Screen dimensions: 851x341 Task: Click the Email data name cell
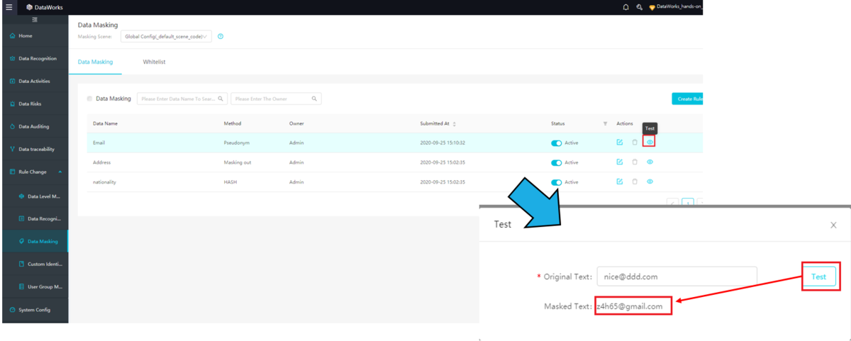point(99,142)
